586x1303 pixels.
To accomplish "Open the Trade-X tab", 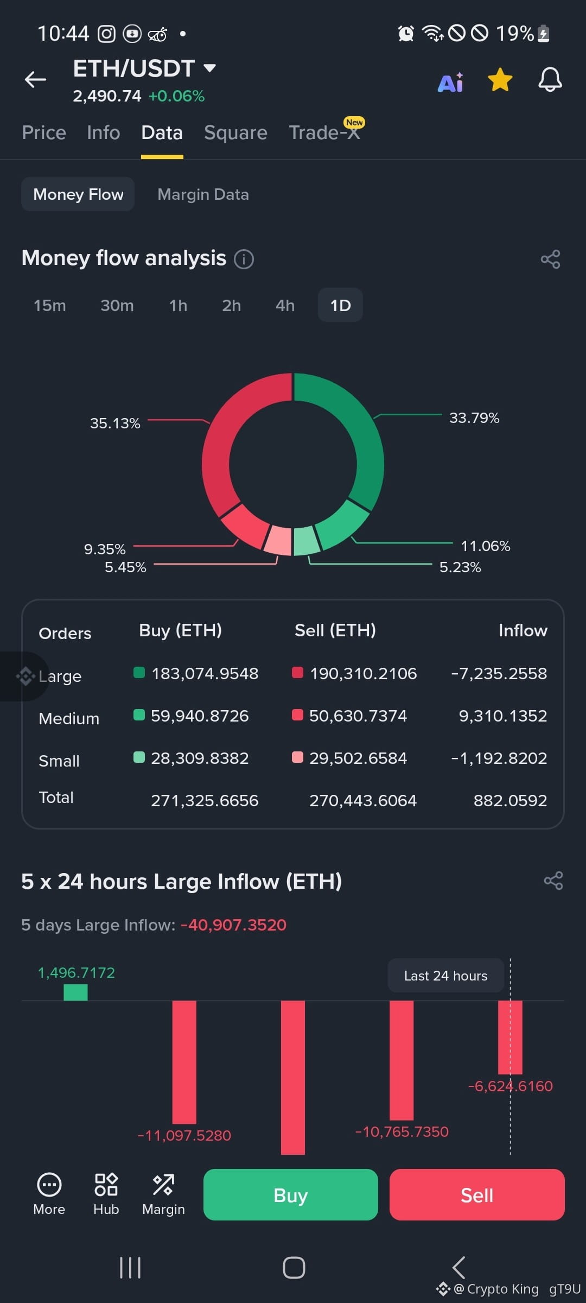I will point(324,132).
